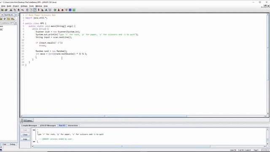Toggle the highlighted line numbers icon
The width and height of the screenshot is (270, 152).
35,10
